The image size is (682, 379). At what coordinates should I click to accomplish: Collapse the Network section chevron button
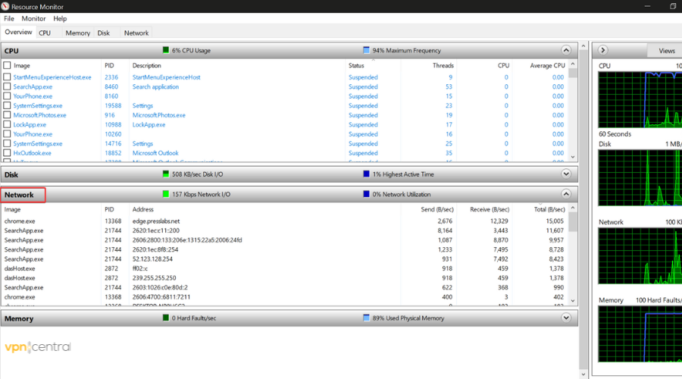point(566,195)
